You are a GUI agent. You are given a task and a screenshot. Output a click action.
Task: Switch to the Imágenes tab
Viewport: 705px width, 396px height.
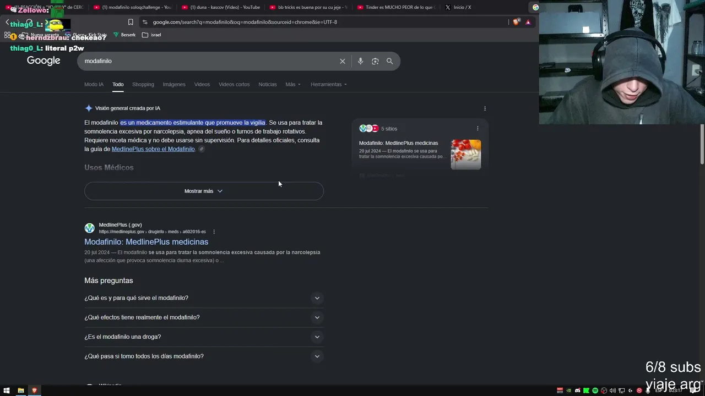coord(174,84)
